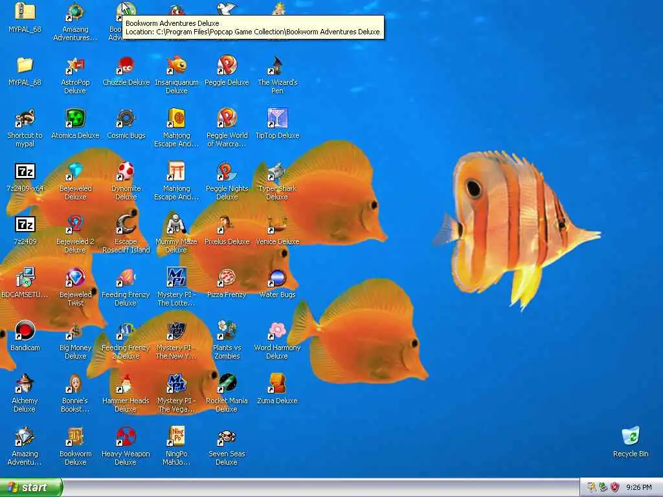This screenshot has width=663, height=497.
Task: Click the Safely Remove Hardware tray icon
Action: click(603, 487)
